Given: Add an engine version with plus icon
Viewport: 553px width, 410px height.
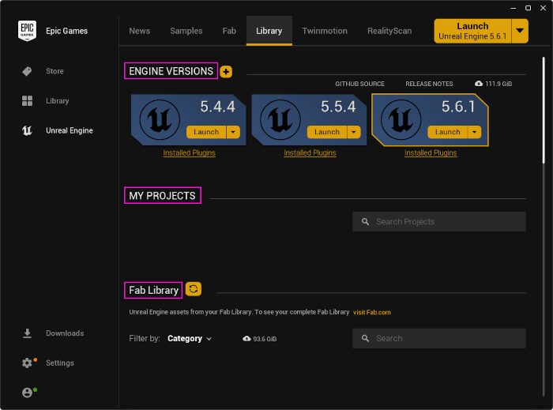Looking at the screenshot, I should coord(226,72).
